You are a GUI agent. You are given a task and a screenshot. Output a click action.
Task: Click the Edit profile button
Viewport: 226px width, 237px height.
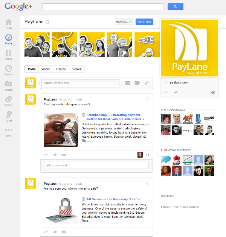144,22
